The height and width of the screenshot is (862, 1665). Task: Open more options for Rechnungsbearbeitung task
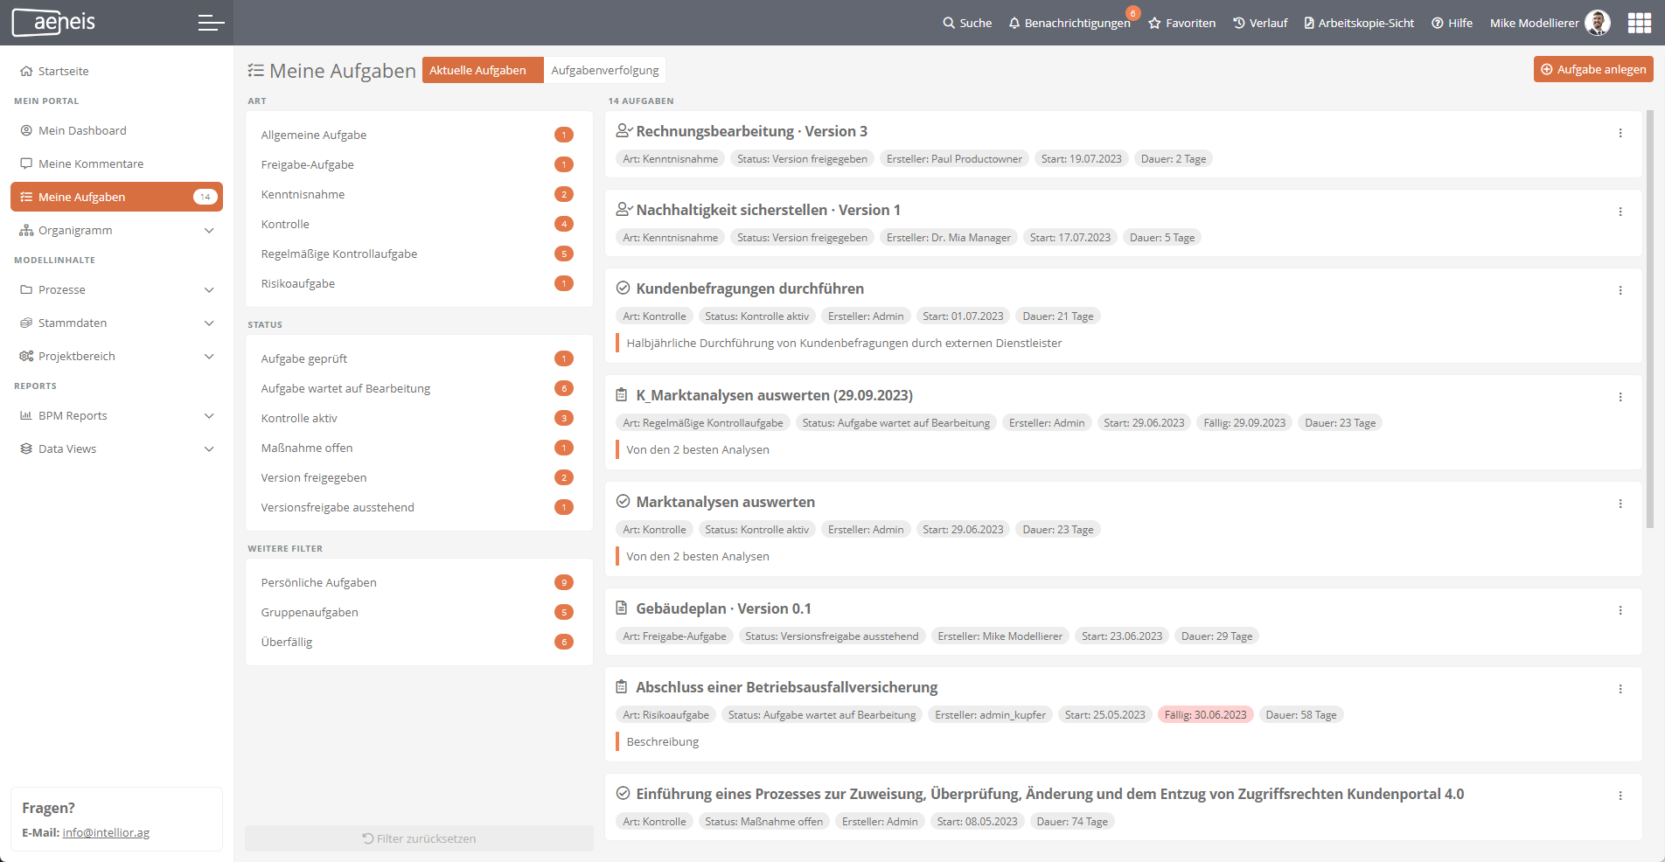(1620, 133)
